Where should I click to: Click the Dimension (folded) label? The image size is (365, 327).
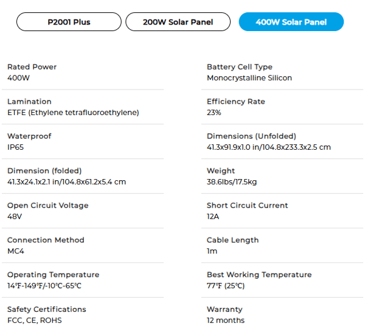tap(44, 171)
